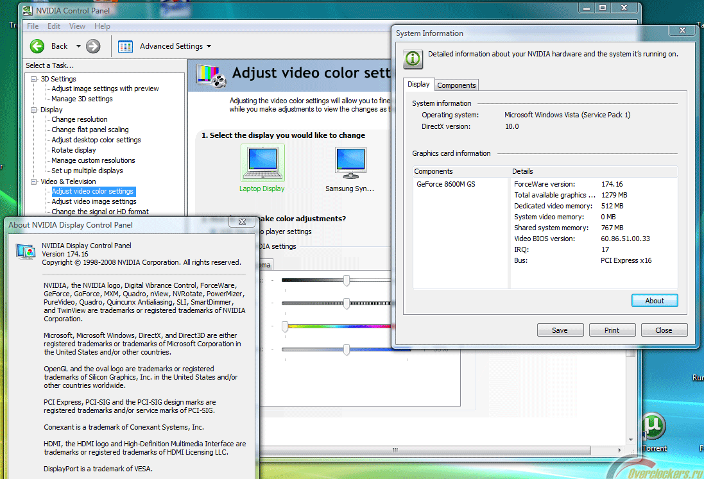The height and width of the screenshot is (479, 704).
Task: Select Adjust desktop color settings
Action: point(96,140)
